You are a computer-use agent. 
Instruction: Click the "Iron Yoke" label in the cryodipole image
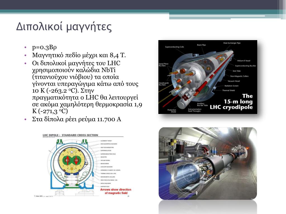[x=237, y=71]
